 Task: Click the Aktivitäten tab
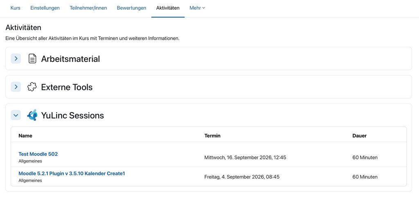click(168, 8)
